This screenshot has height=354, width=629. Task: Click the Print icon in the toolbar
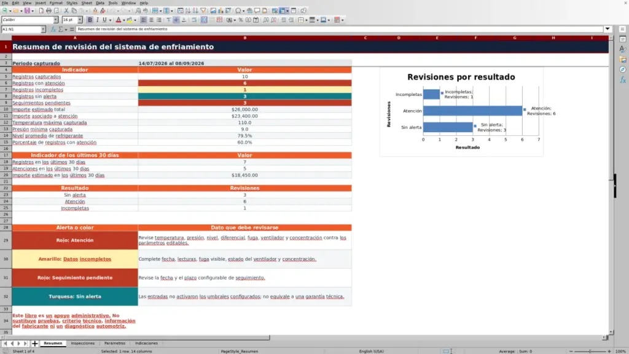[x=49, y=11]
